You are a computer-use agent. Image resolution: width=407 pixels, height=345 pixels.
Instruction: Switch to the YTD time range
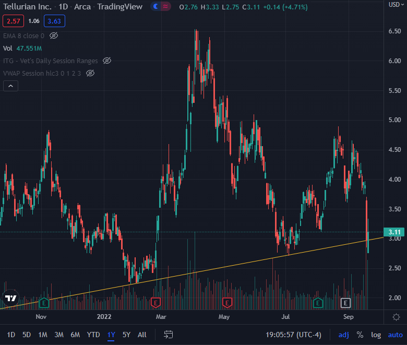[x=93, y=335]
